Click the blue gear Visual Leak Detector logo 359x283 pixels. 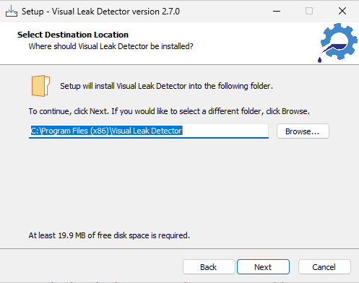pyautogui.click(x=339, y=41)
